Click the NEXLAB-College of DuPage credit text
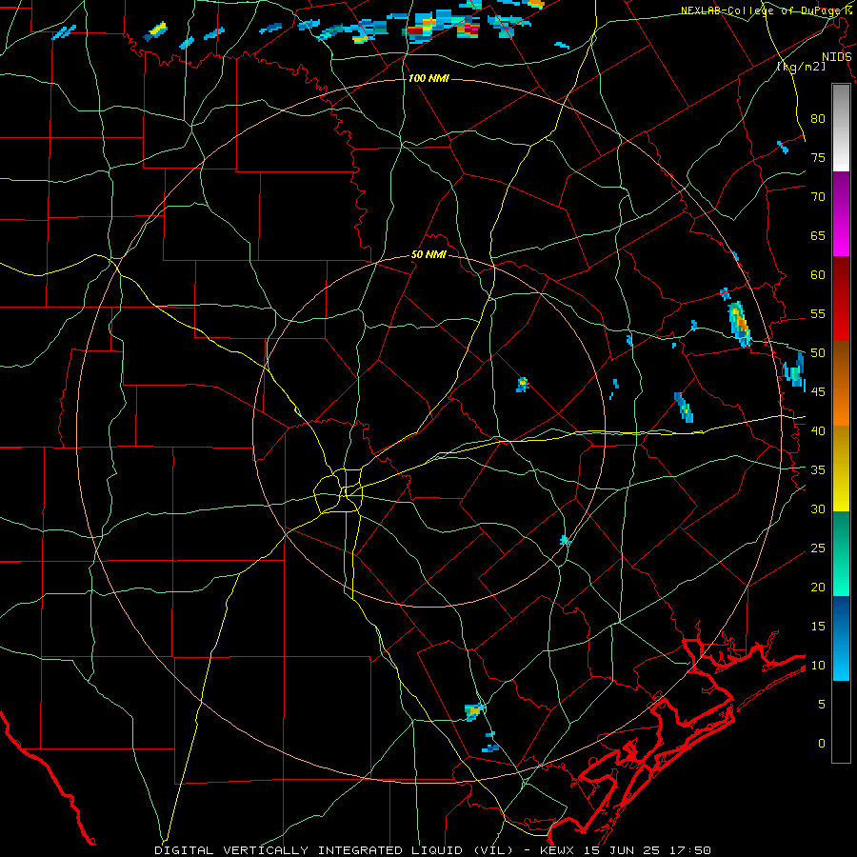 coord(766,10)
